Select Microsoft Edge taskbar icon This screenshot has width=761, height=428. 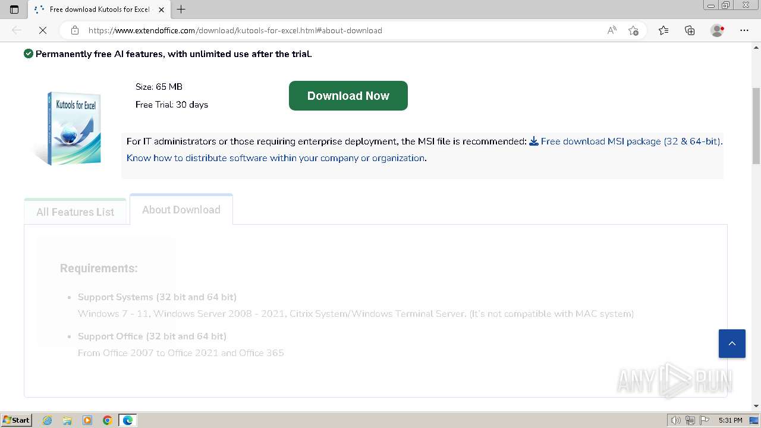(128, 420)
